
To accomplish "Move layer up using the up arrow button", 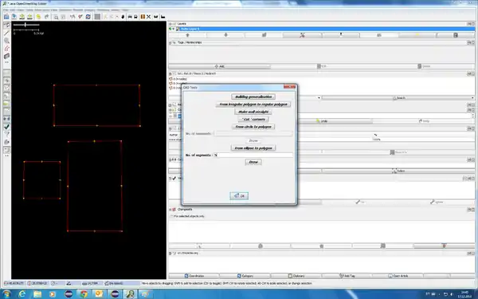I will 187,35.
